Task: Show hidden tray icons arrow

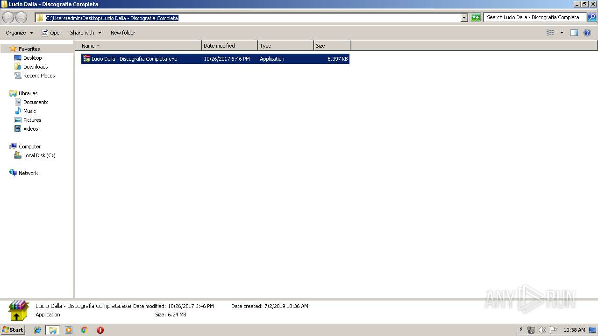Action: [x=521, y=330]
